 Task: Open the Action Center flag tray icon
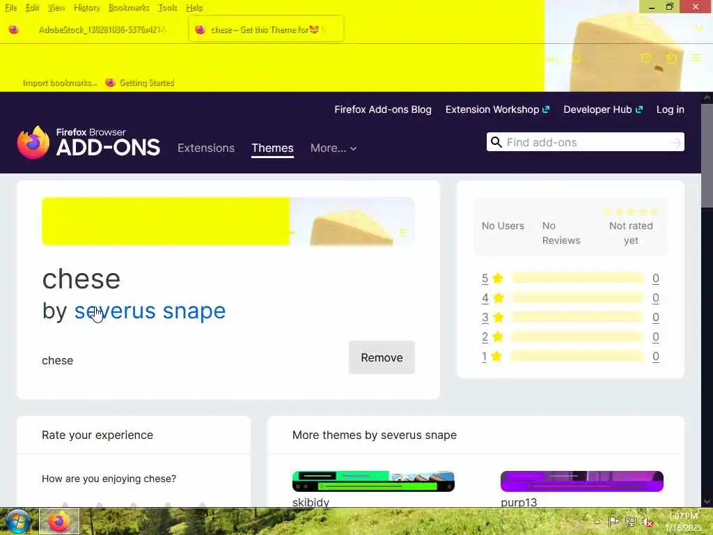[613, 521]
